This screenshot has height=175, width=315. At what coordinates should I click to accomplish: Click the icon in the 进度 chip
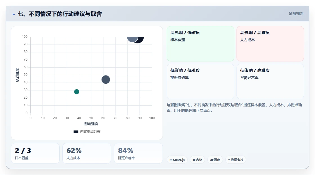click(212, 160)
